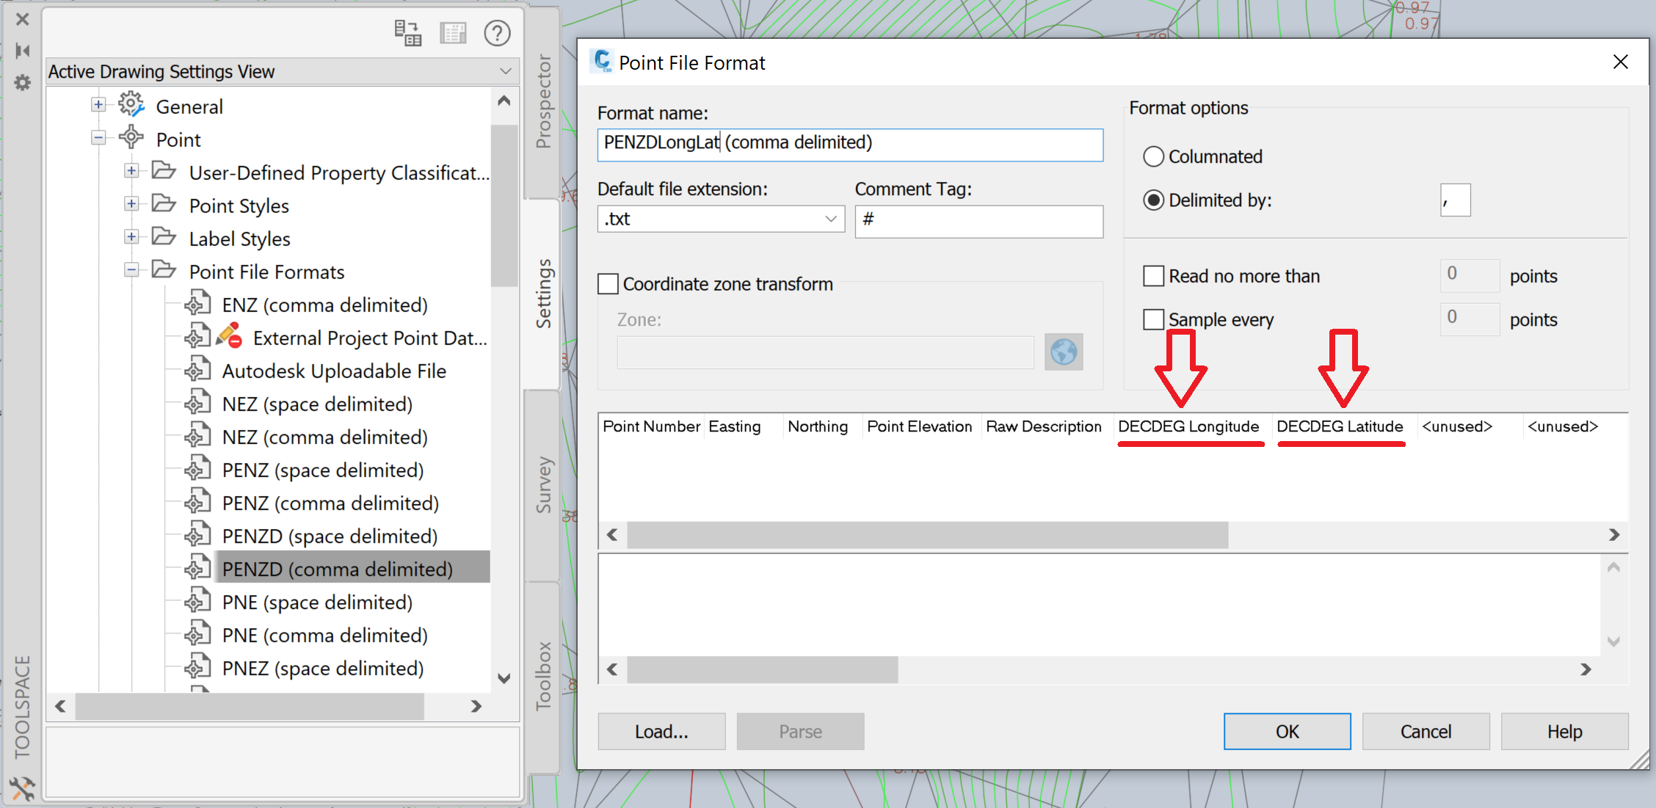The image size is (1656, 808).
Task: Switch to the Survey tab
Action: coord(542,484)
